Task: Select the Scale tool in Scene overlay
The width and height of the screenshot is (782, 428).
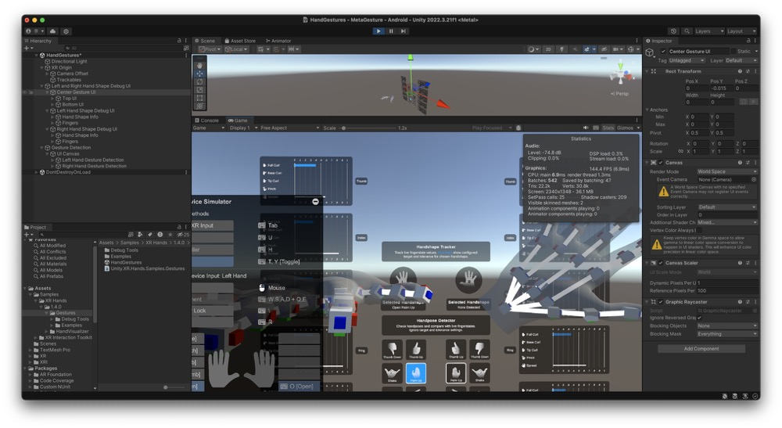Action: 199,90
